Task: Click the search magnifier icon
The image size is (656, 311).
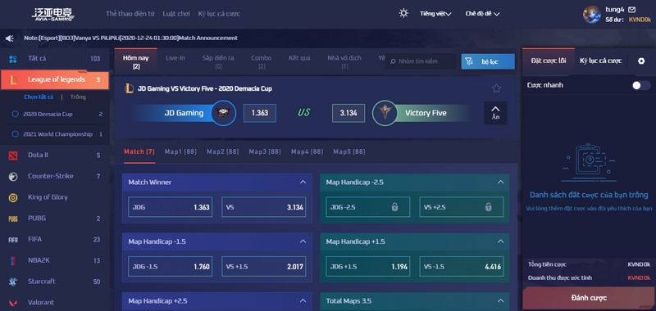Action: (393, 61)
